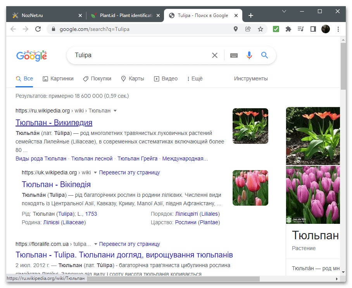Open the Картинки results tab
This screenshot has height=288, width=352.
(58, 79)
